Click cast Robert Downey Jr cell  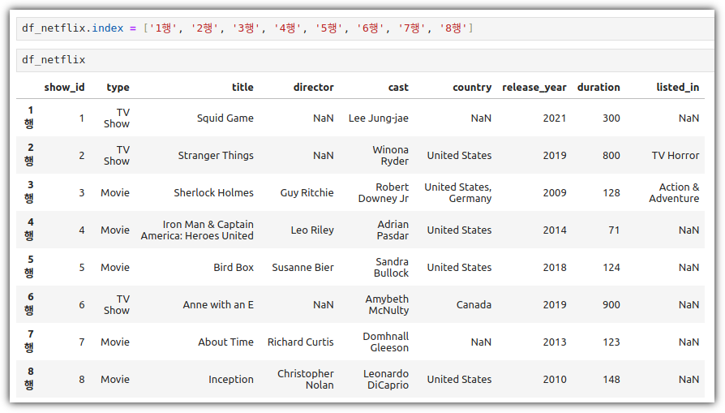(x=384, y=193)
